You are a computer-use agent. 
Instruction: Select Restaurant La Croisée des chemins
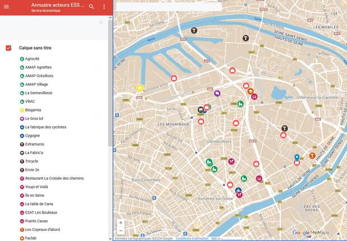[x=54, y=178]
